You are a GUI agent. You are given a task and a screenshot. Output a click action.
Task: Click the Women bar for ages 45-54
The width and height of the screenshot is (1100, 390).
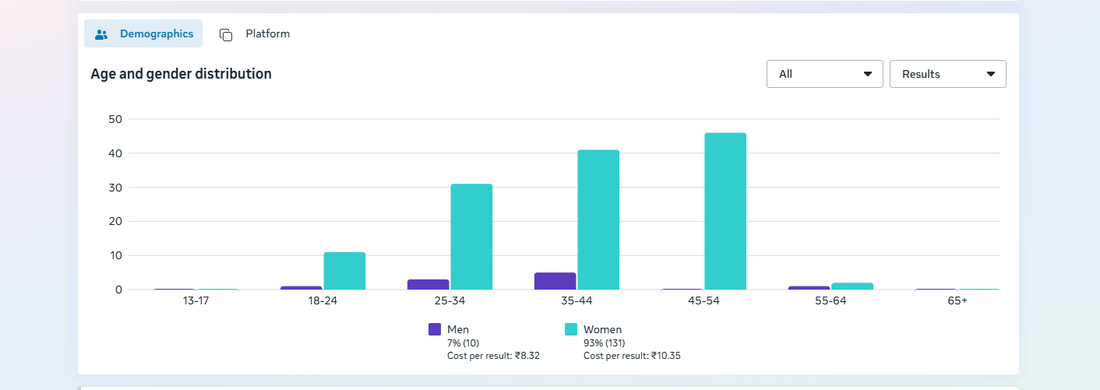click(x=725, y=211)
